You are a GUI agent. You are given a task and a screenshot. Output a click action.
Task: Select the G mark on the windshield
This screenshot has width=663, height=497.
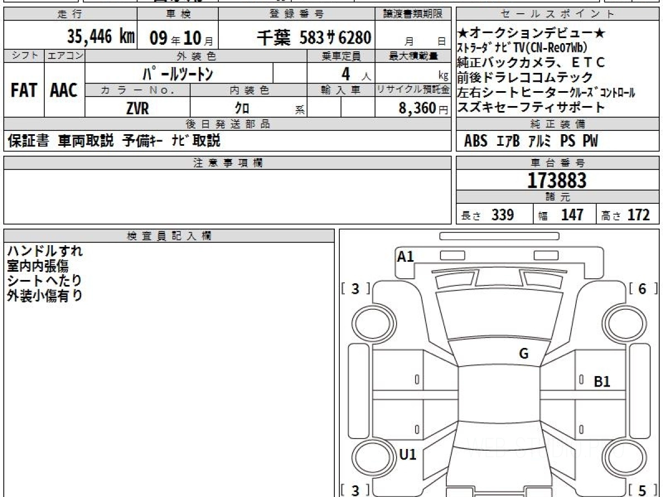click(523, 354)
